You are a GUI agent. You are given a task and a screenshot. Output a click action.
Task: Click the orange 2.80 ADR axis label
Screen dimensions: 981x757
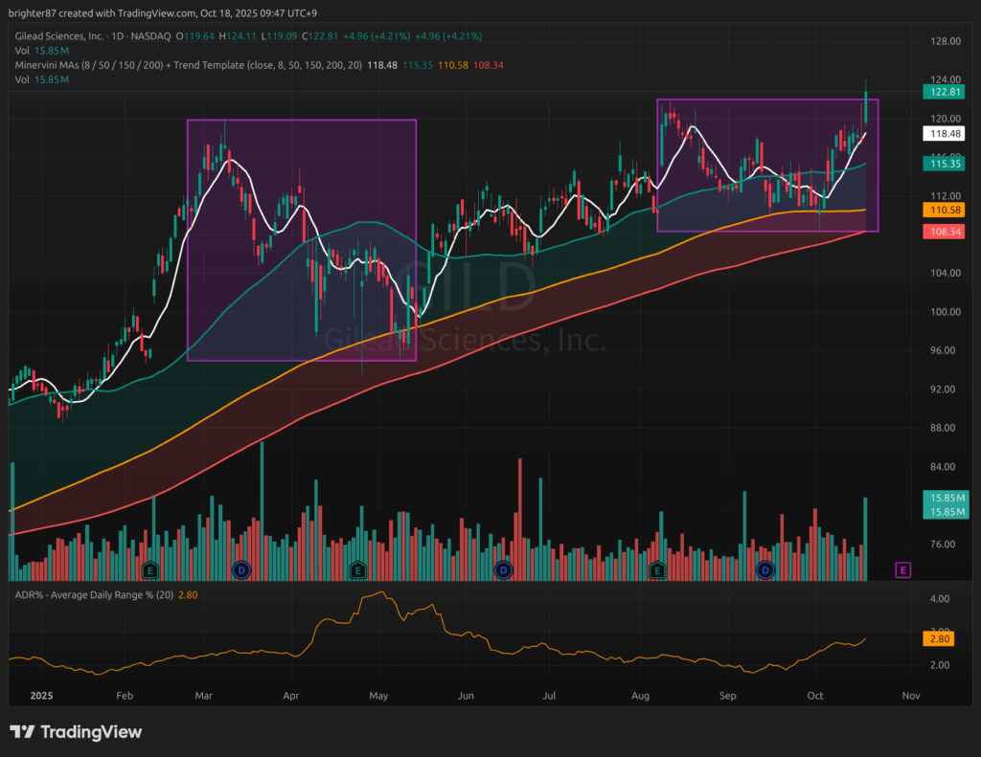940,638
